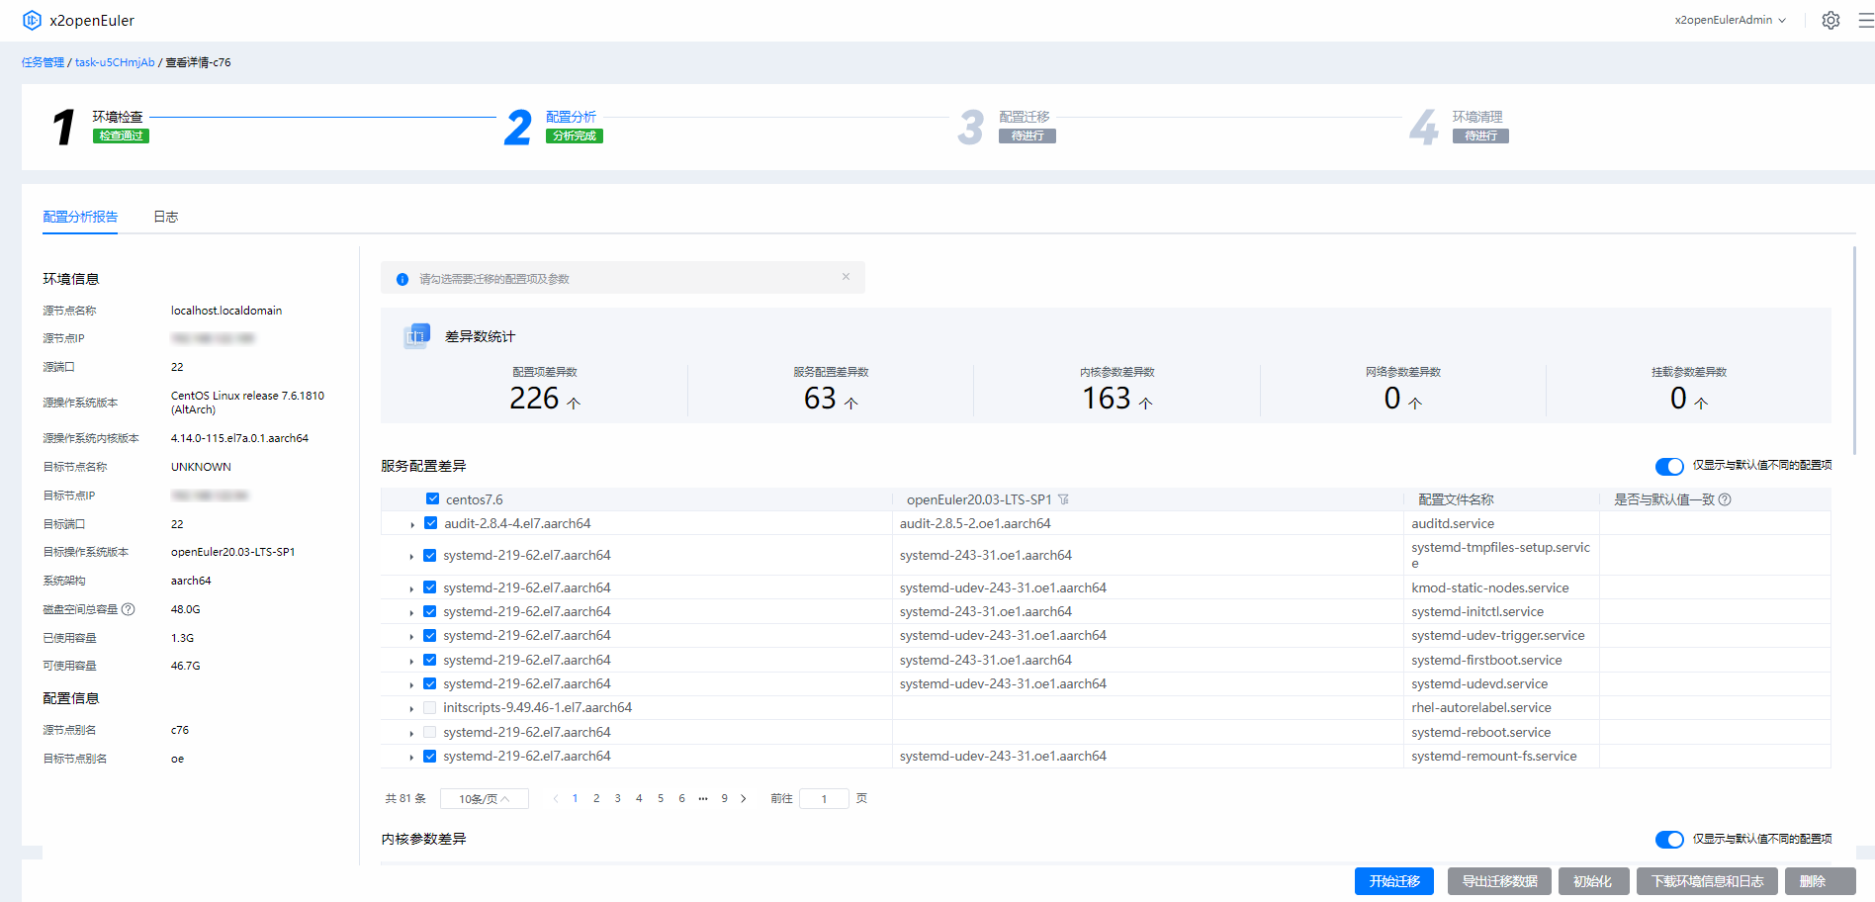Screen dimensions: 1875x902
Task: Click filter icon beside openEuler20.03-LTS-SP1 column
Action: click(x=1063, y=499)
